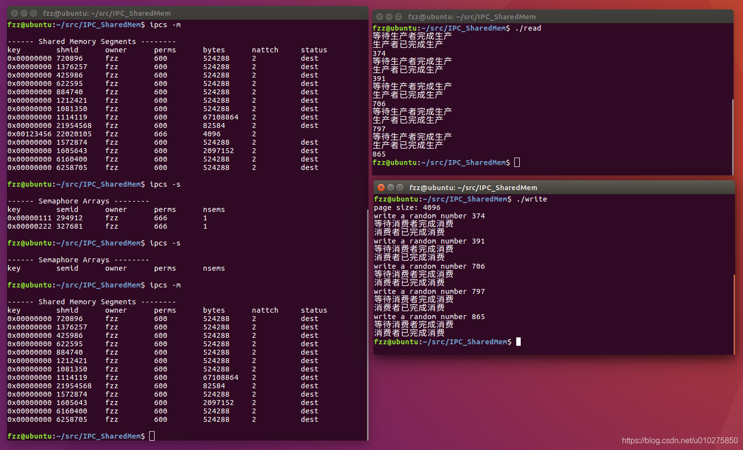Click 'write a random number 797' line

click(x=429, y=291)
